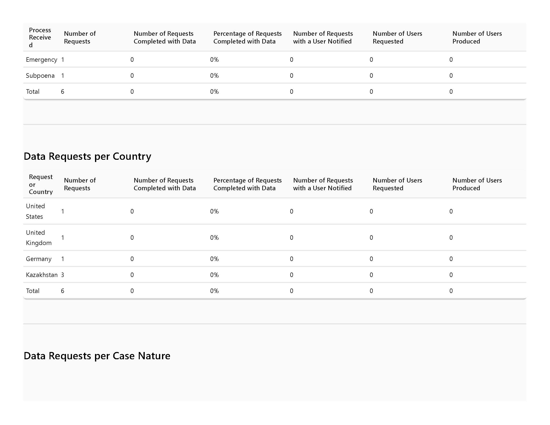Image resolution: width=550 pixels, height=425 pixels.
Task: Click the Subpoena row label
Action: 40,75
